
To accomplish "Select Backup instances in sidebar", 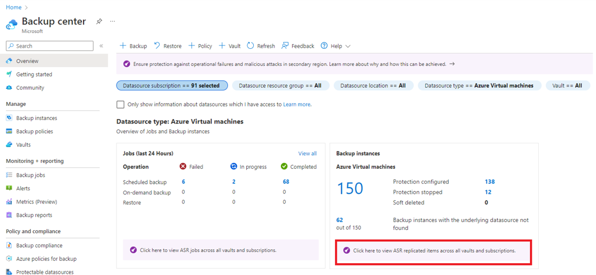I will point(37,118).
